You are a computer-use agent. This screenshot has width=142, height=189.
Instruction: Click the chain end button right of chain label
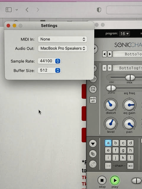coord(130,166)
